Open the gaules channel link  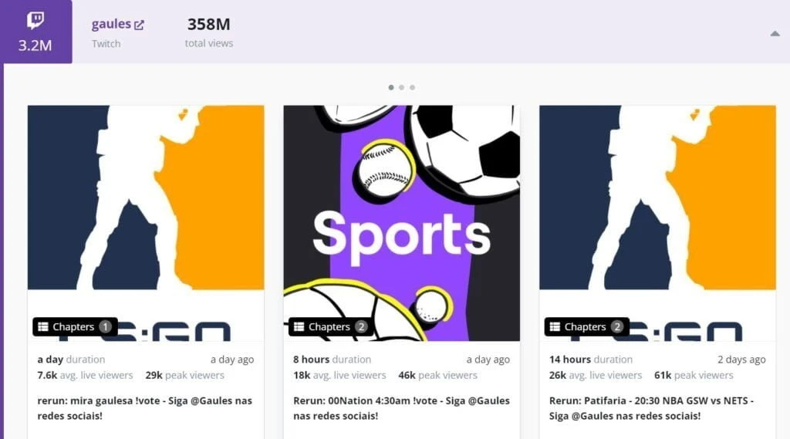(111, 24)
